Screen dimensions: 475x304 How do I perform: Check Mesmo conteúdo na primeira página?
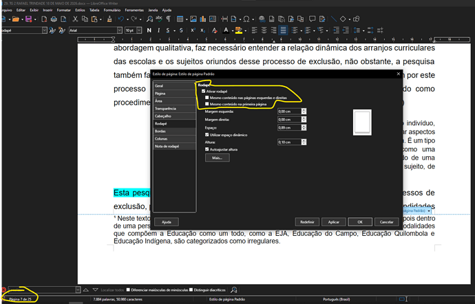coord(207,104)
